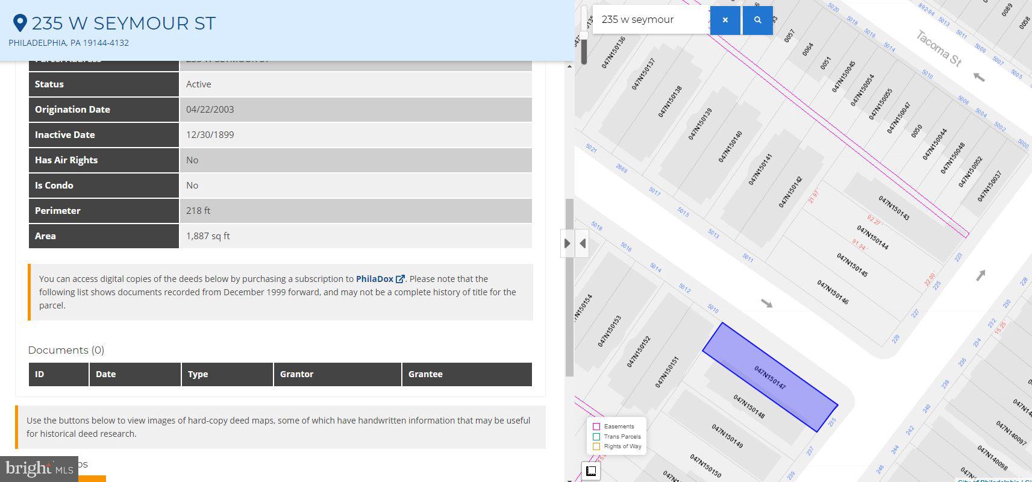
Task: Click the magnifier search button
Action: click(758, 20)
